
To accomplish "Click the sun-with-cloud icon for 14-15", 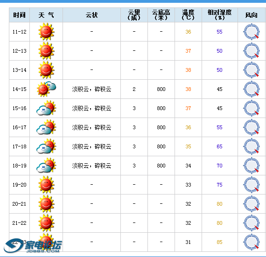I will click(x=46, y=89).
